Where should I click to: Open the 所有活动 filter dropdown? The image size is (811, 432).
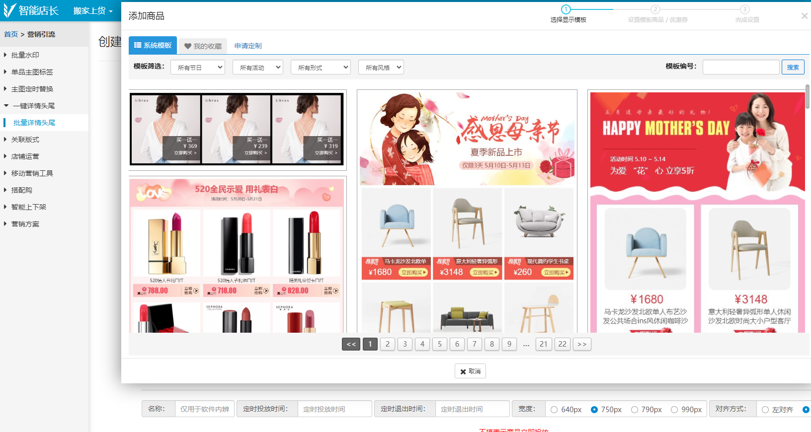click(x=258, y=67)
